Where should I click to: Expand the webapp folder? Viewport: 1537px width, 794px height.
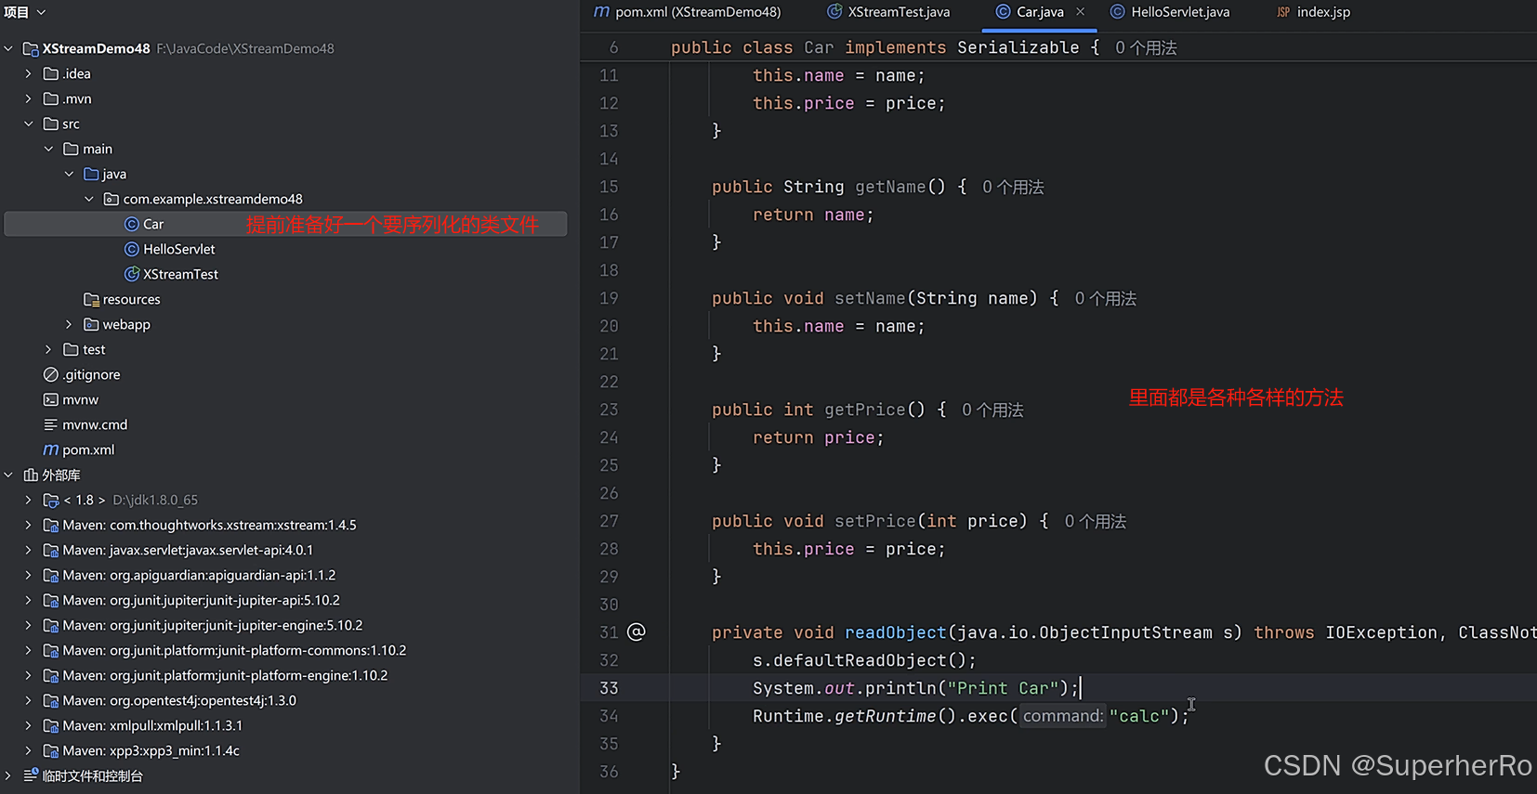[x=69, y=324]
